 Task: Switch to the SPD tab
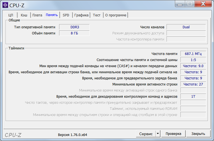pos(66,15)
